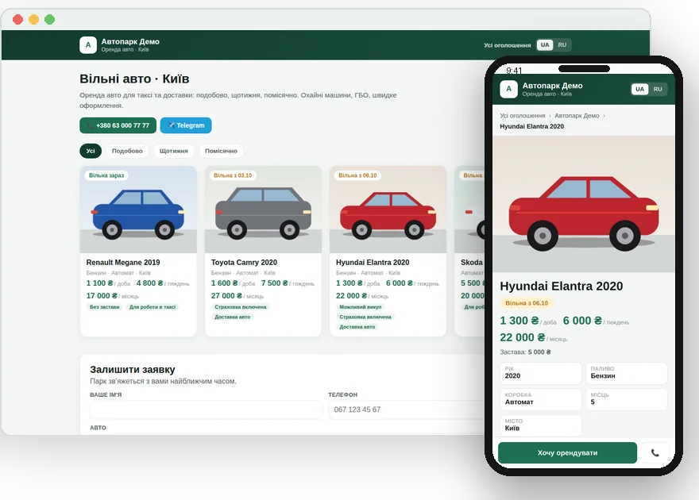Tap the large red car photo on the phone
The width and height of the screenshot is (699, 500).
[584, 204]
